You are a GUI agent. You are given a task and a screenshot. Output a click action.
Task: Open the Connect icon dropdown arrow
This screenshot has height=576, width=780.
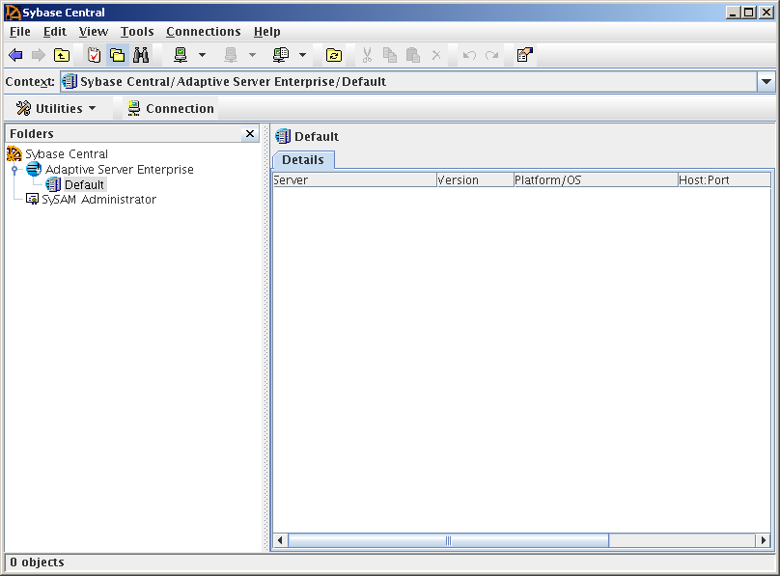tap(202, 55)
